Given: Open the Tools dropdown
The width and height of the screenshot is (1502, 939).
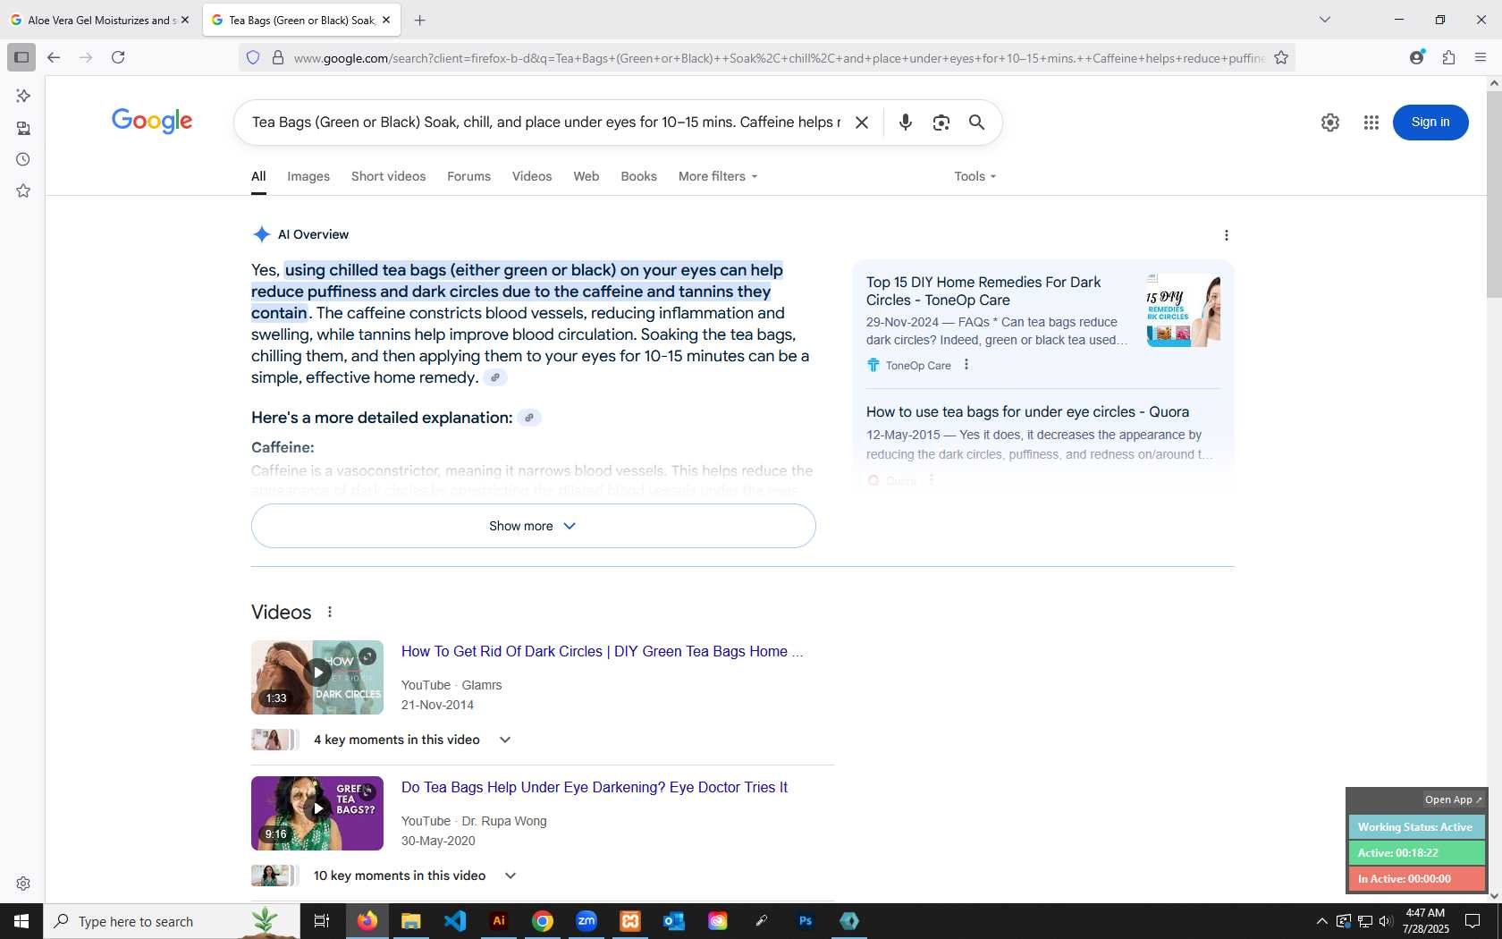Looking at the screenshot, I should [x=975, y=176].
